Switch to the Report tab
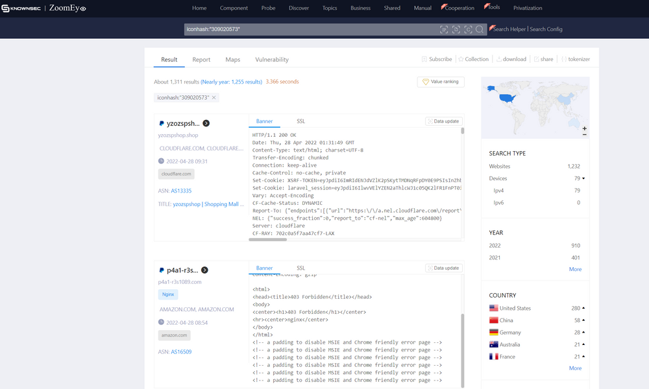The width and height of the screenshot is (649, 389). (x=201, y=60)
